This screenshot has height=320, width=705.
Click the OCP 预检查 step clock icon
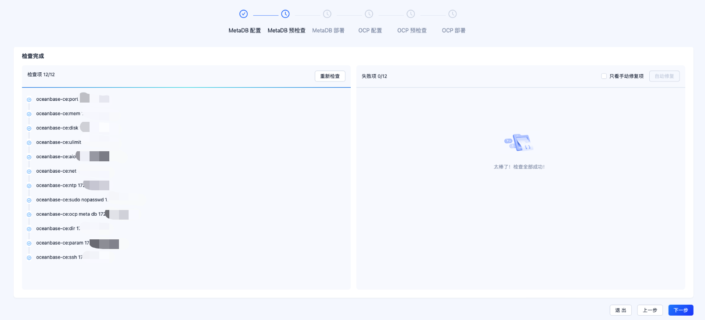411,14
